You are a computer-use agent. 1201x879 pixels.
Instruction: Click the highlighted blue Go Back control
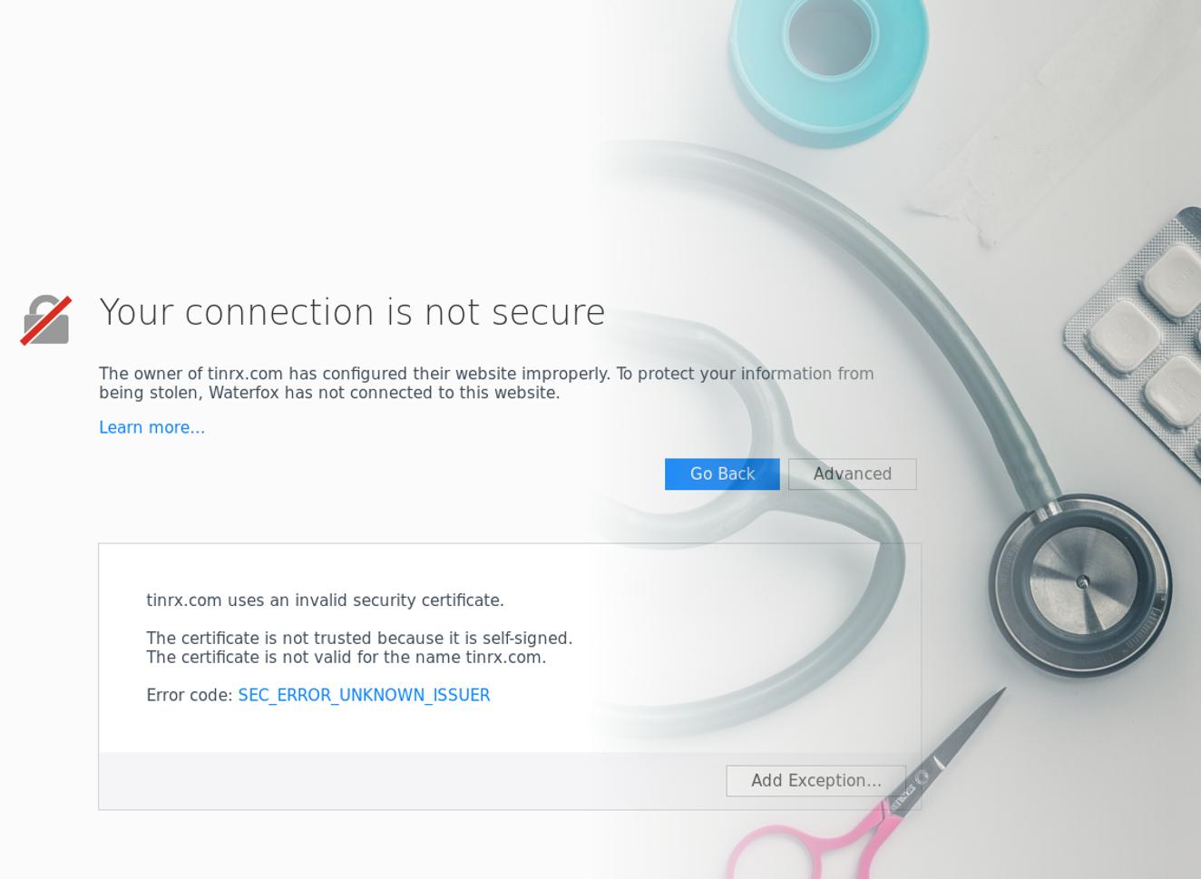721,474
